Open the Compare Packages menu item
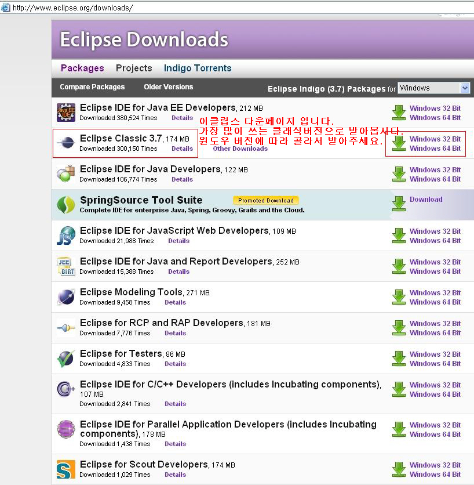 click(x=92, y=87)
